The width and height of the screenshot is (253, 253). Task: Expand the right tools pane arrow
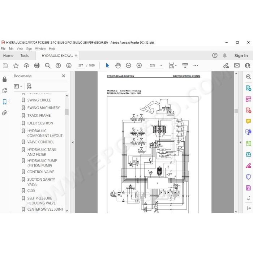(x=241, y=142)
